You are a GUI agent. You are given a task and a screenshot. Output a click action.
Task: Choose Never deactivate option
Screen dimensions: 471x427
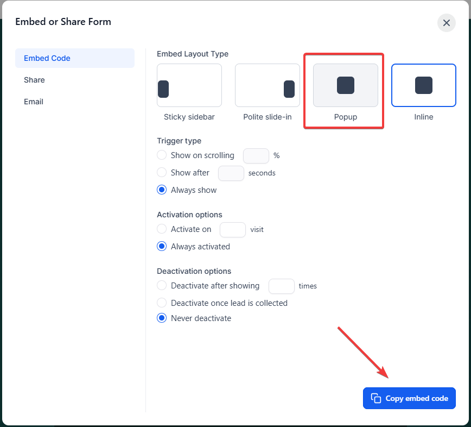point(162,318)
